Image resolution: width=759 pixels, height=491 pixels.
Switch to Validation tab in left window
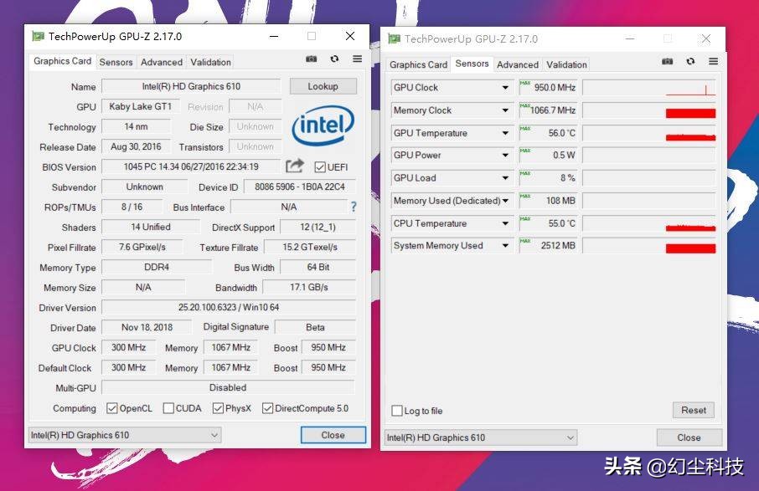(210, 63)
